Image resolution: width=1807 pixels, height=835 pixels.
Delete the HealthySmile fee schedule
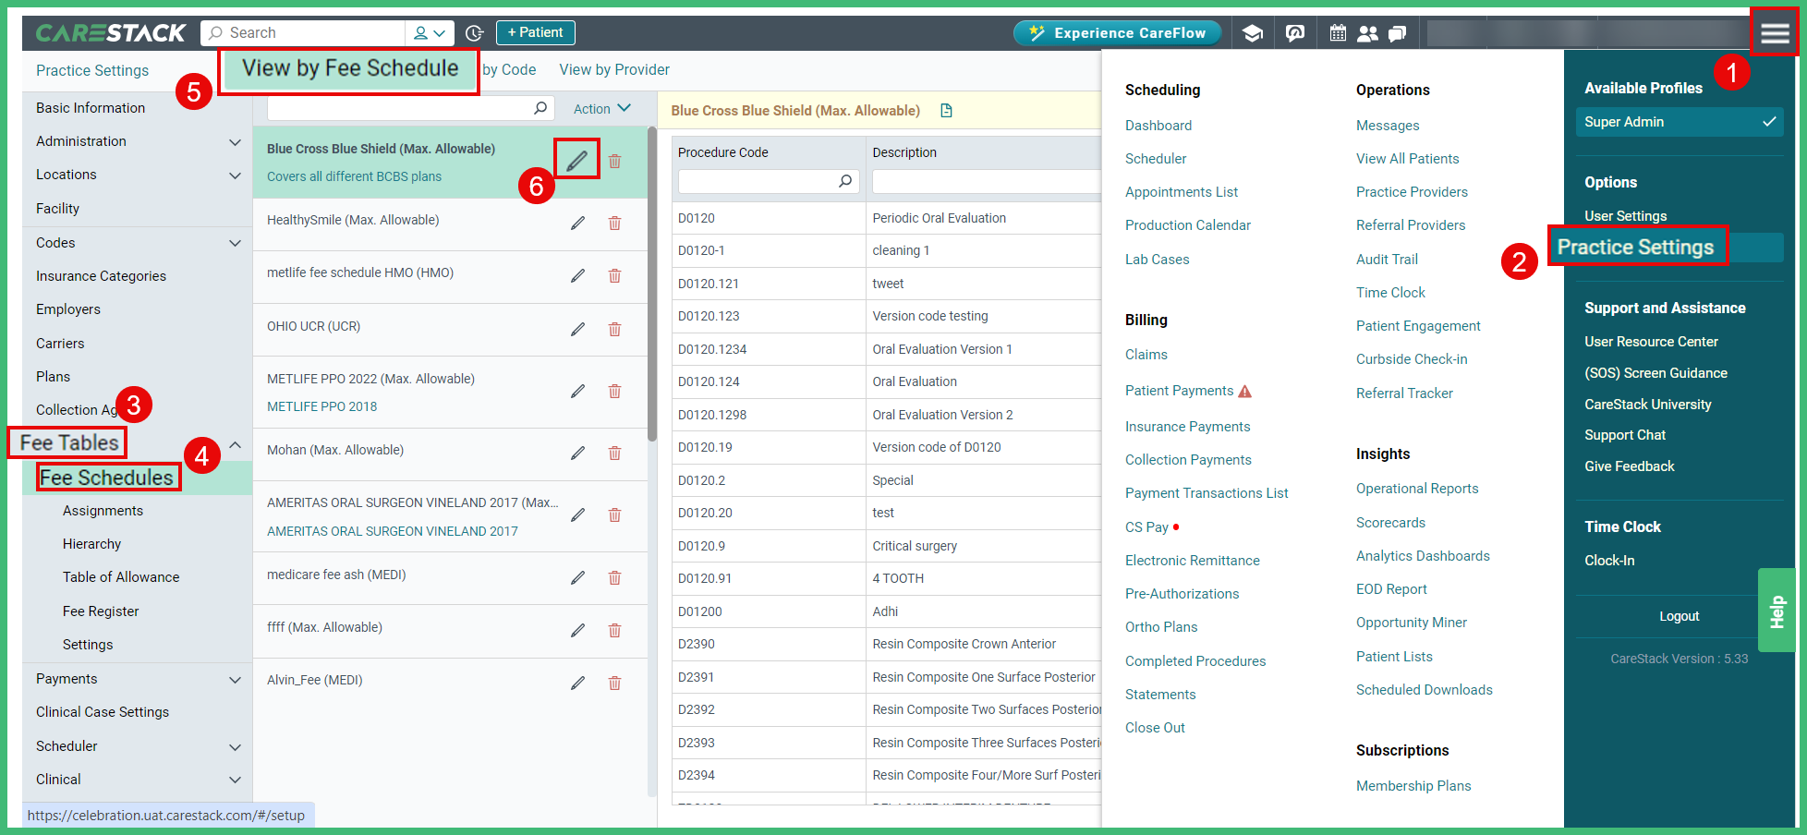(x=614, y=223)
